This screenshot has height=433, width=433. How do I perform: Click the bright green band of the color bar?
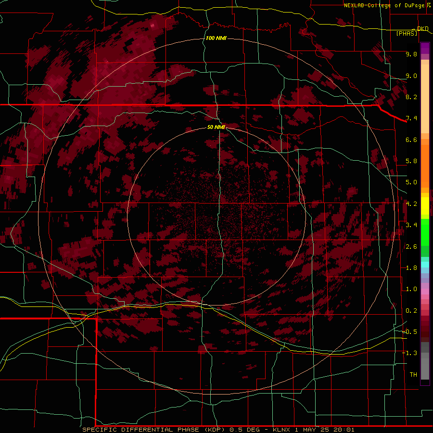tap(425, 232)
